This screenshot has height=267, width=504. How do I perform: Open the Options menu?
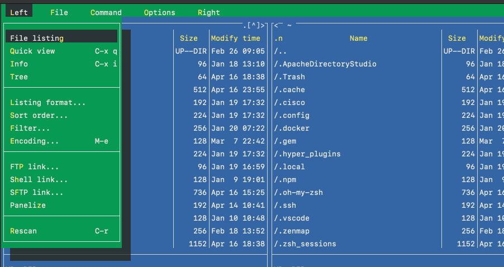pyautogui.click(x=159, y=12)
